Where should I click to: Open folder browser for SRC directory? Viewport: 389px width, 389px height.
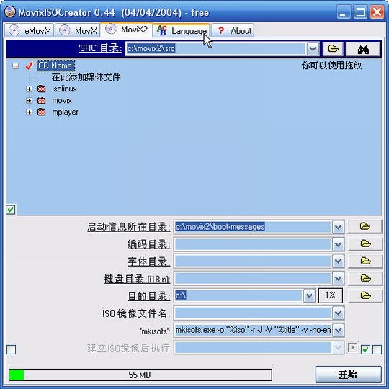(333, 49)
